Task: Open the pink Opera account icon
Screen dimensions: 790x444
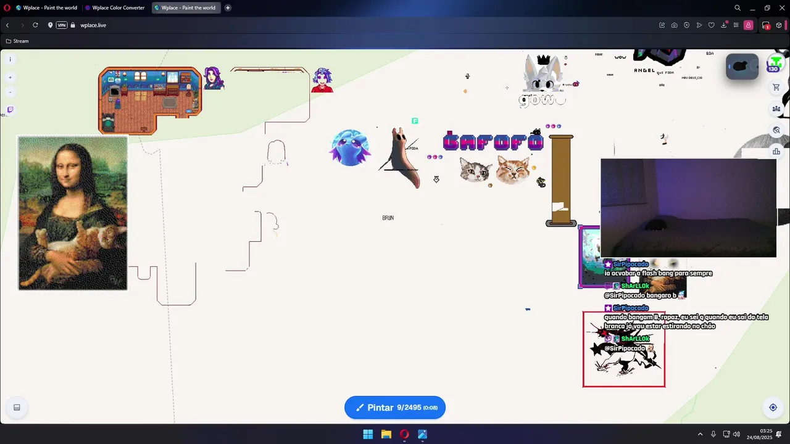Action: click(x=748, y=25)
